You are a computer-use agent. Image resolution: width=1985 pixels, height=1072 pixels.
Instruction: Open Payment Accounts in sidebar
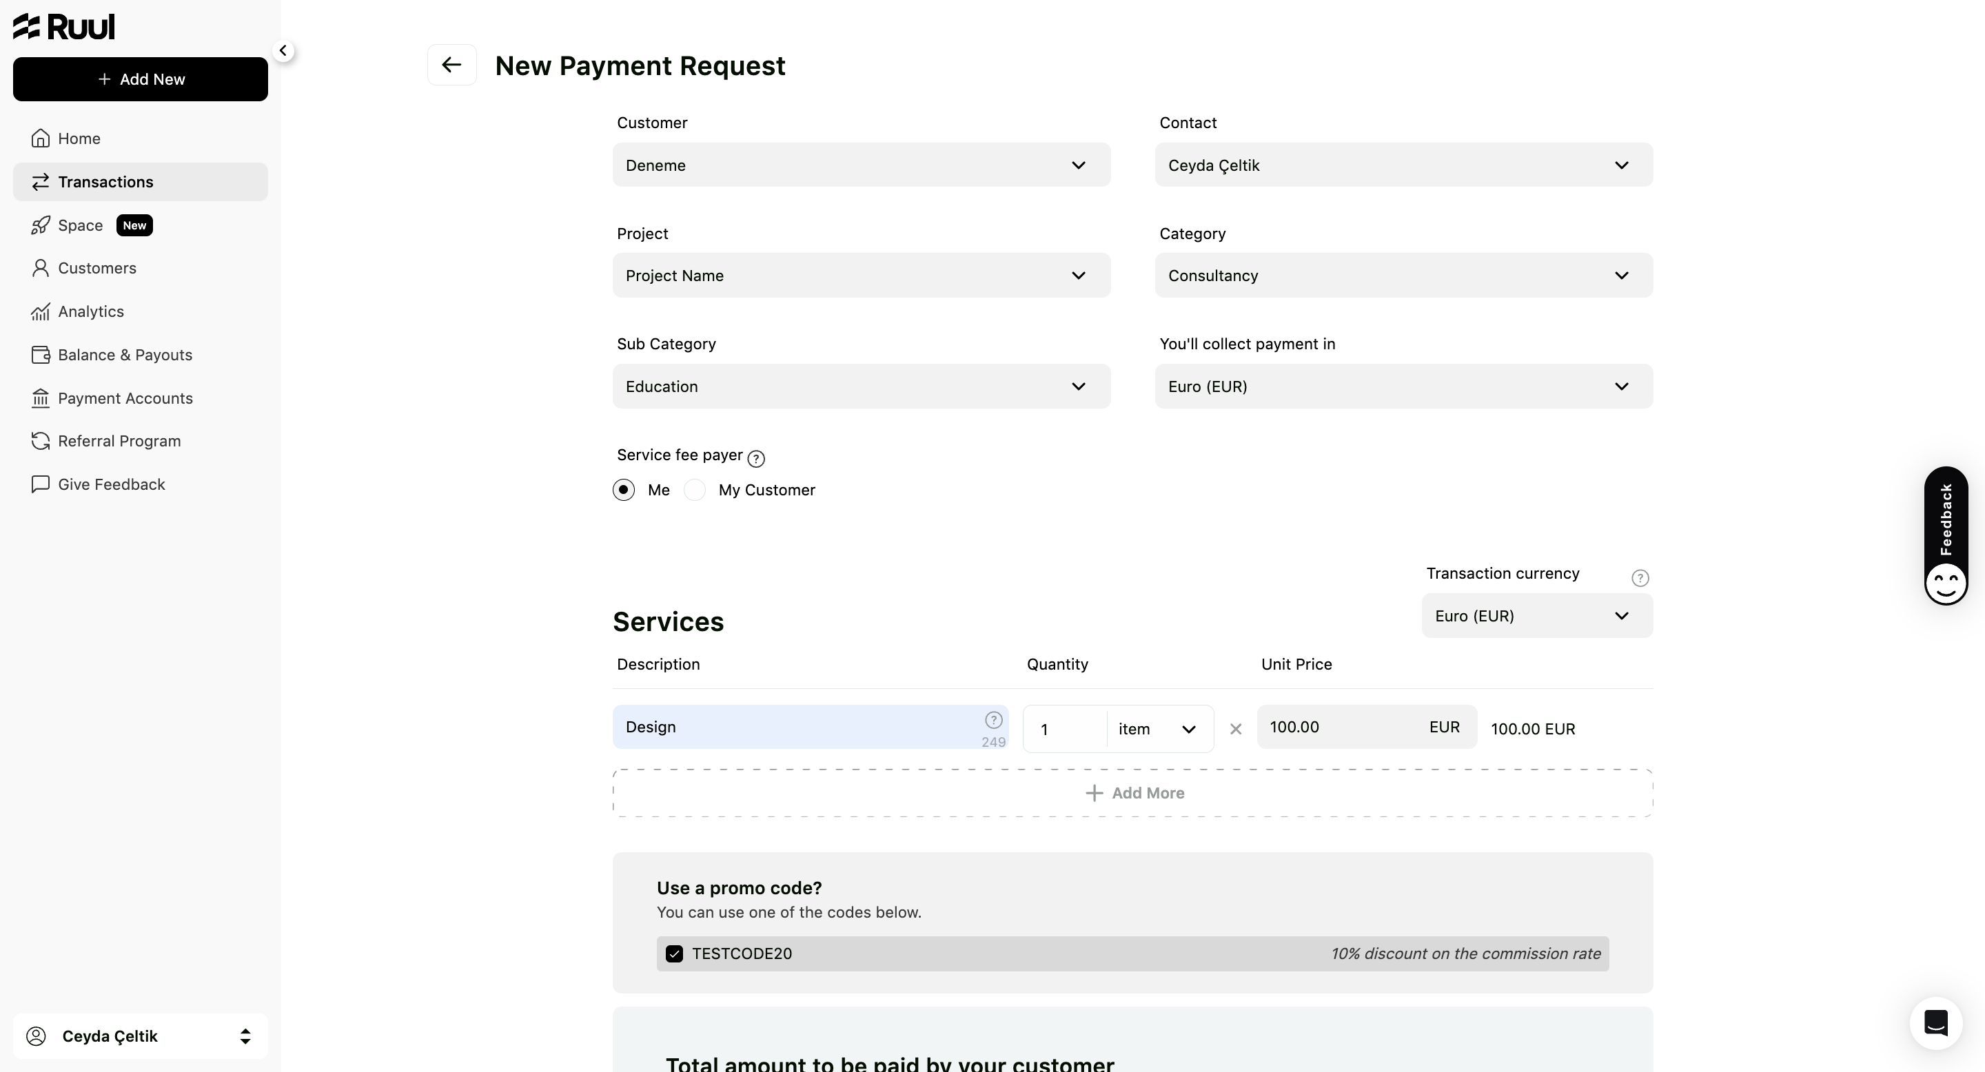[x=140, y=398]
